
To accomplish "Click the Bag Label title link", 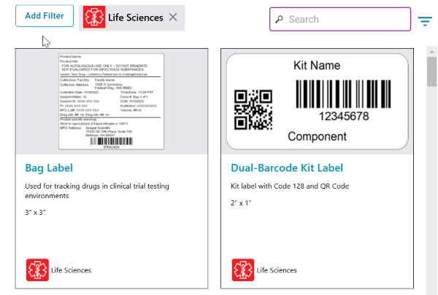I will [49, 168].
